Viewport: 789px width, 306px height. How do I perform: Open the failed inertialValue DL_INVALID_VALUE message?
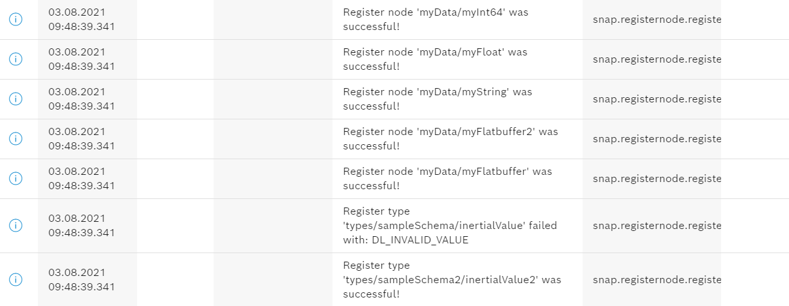pos(451,225)
